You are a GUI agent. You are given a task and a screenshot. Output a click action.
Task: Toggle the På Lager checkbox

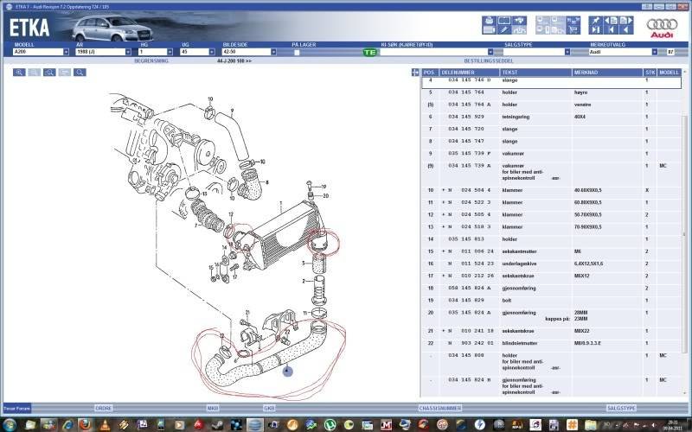click(x=297, y=52)
